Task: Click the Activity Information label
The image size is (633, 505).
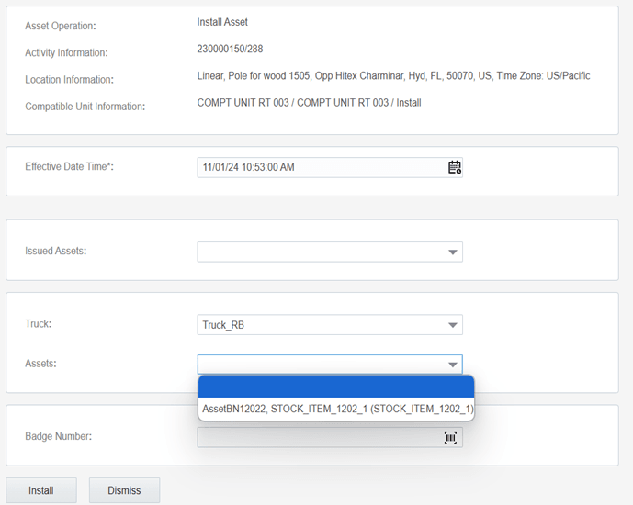Action: coord(66,53)
